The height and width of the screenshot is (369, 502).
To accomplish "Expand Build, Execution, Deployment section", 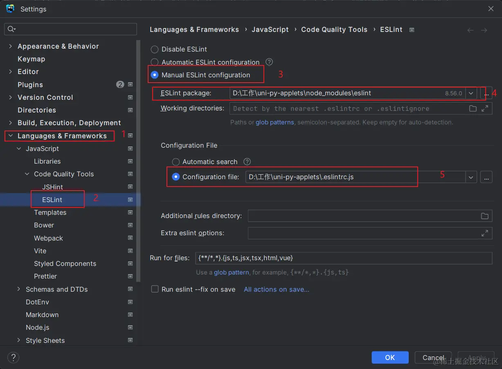I will pos(10,123).
